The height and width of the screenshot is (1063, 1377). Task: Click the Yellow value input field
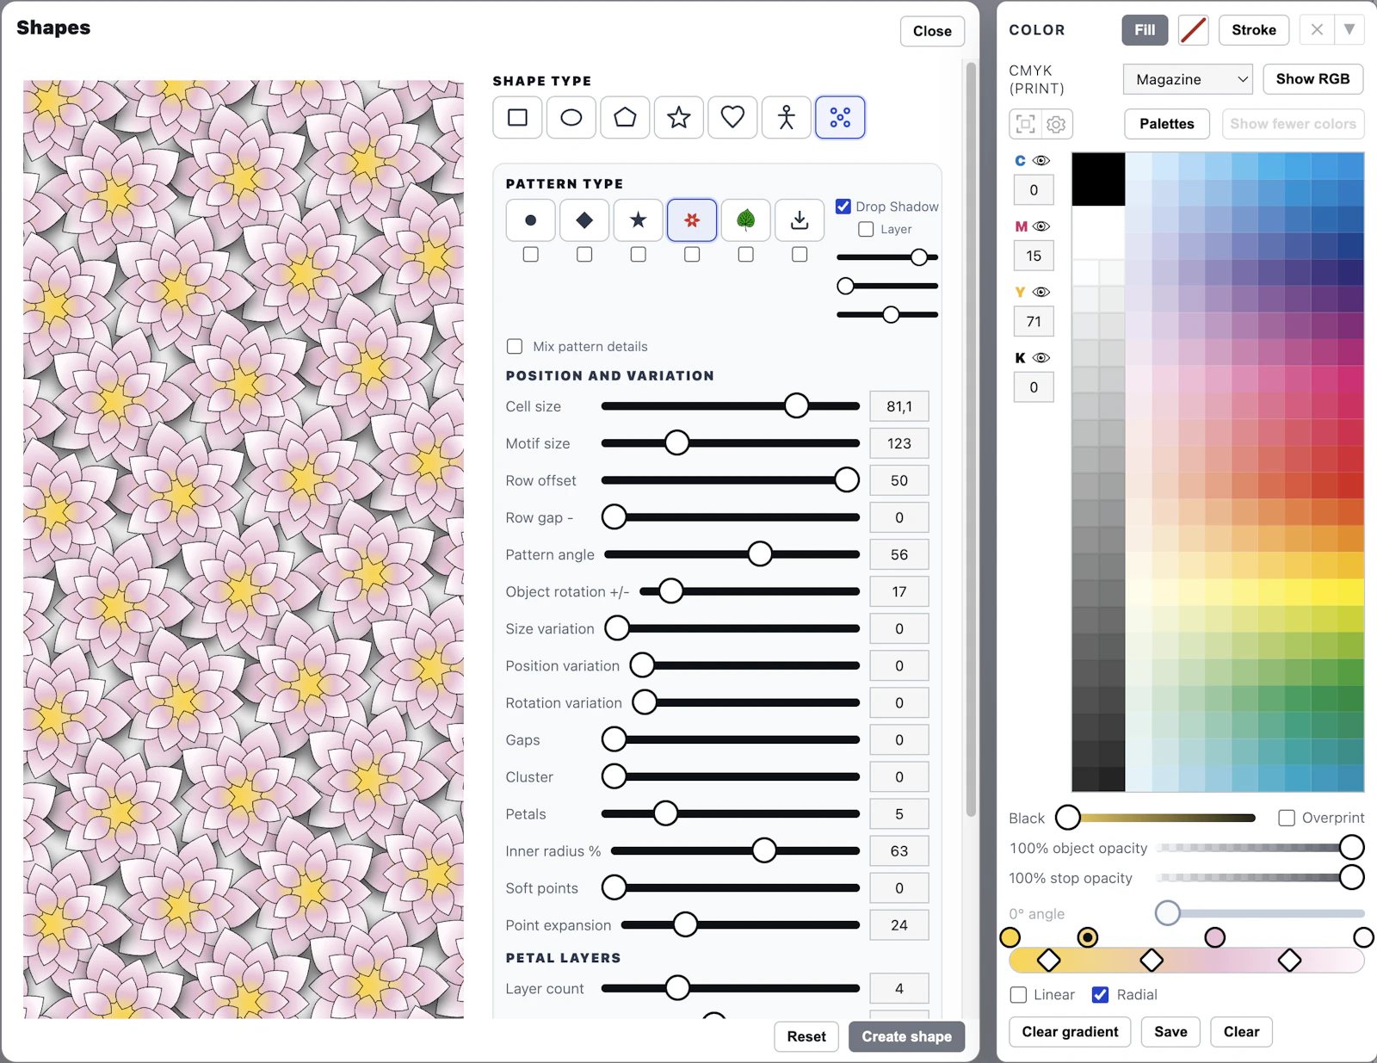1034,322
